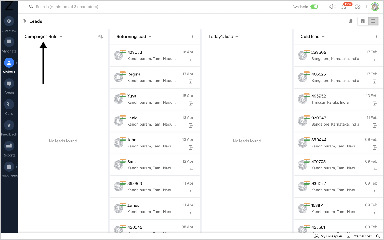Open the settings gear icon
Image resolution: width=384 pixels, height=240 pixels.
pos(358,7)
